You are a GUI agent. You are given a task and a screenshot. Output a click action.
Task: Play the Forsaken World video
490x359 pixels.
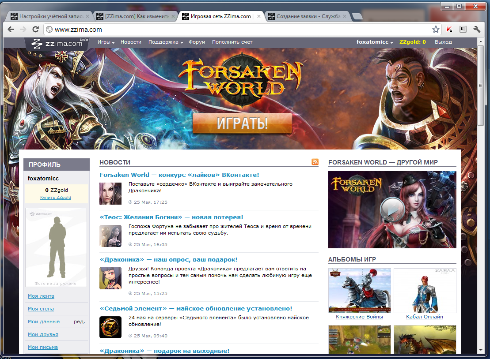click(x=392, y=209)
